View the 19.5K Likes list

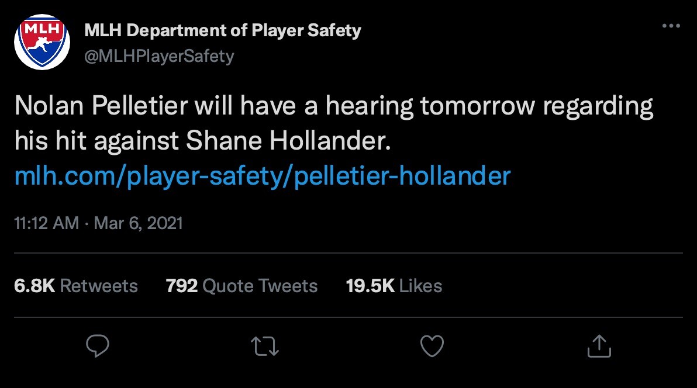pos(394,286)
